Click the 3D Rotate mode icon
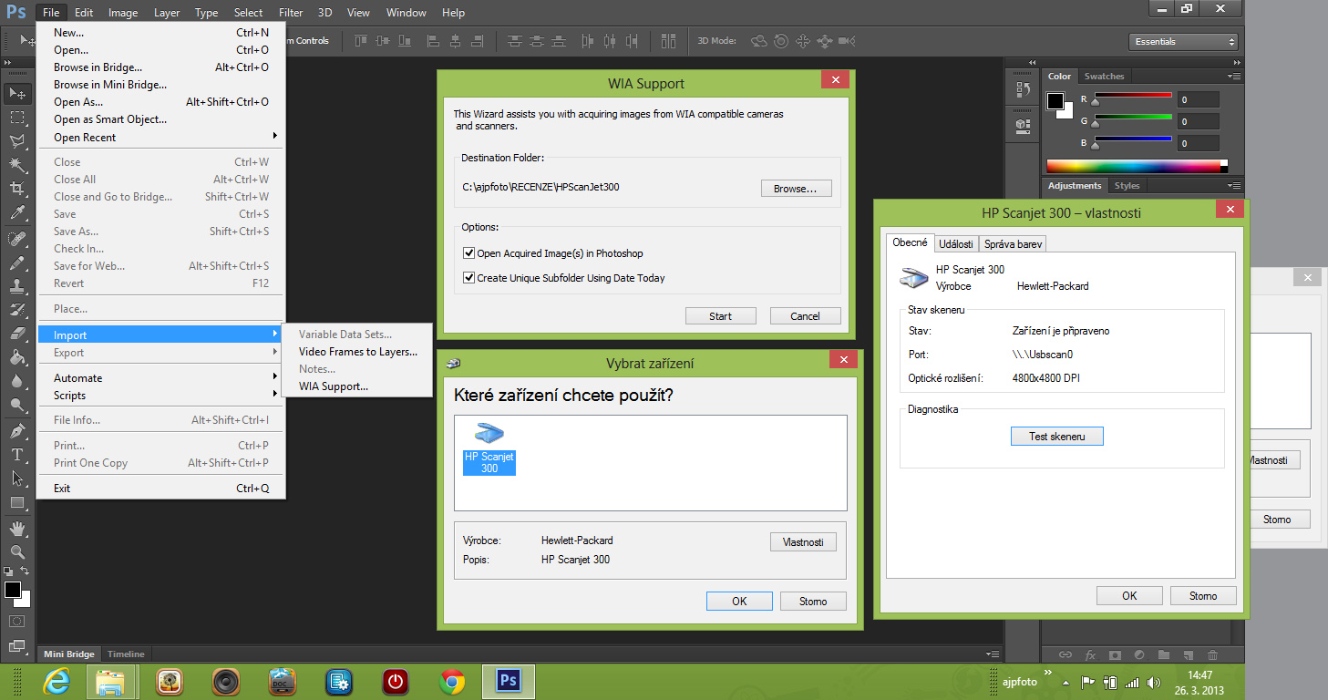 point(759,41)
